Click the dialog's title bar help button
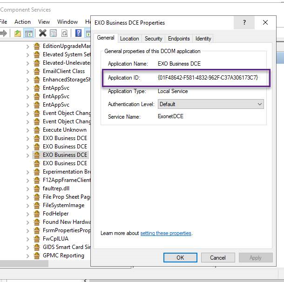 tap(244, 22)
